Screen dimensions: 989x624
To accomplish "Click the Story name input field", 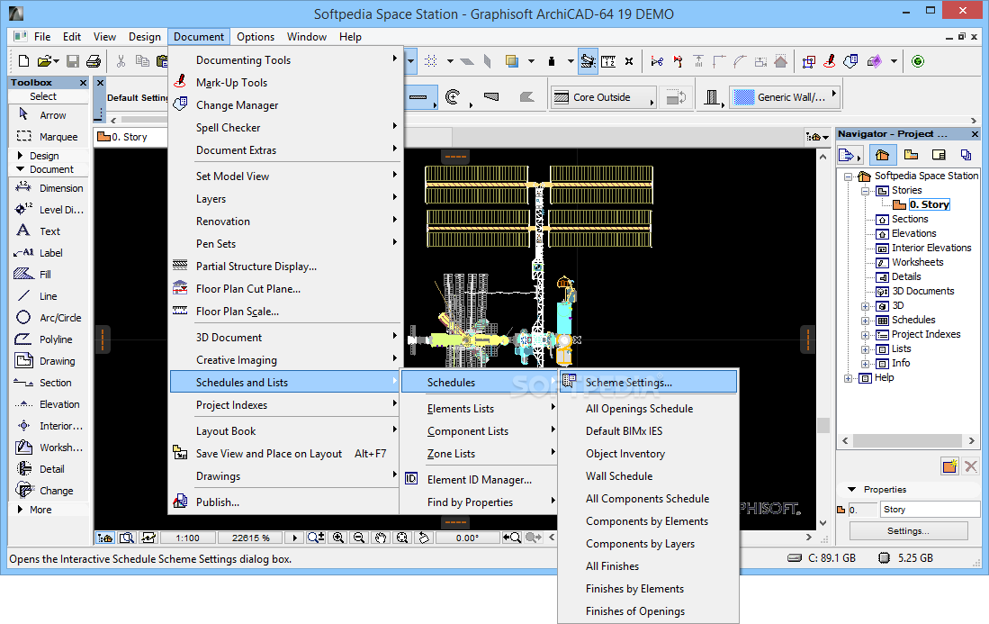I will [929, 509].
